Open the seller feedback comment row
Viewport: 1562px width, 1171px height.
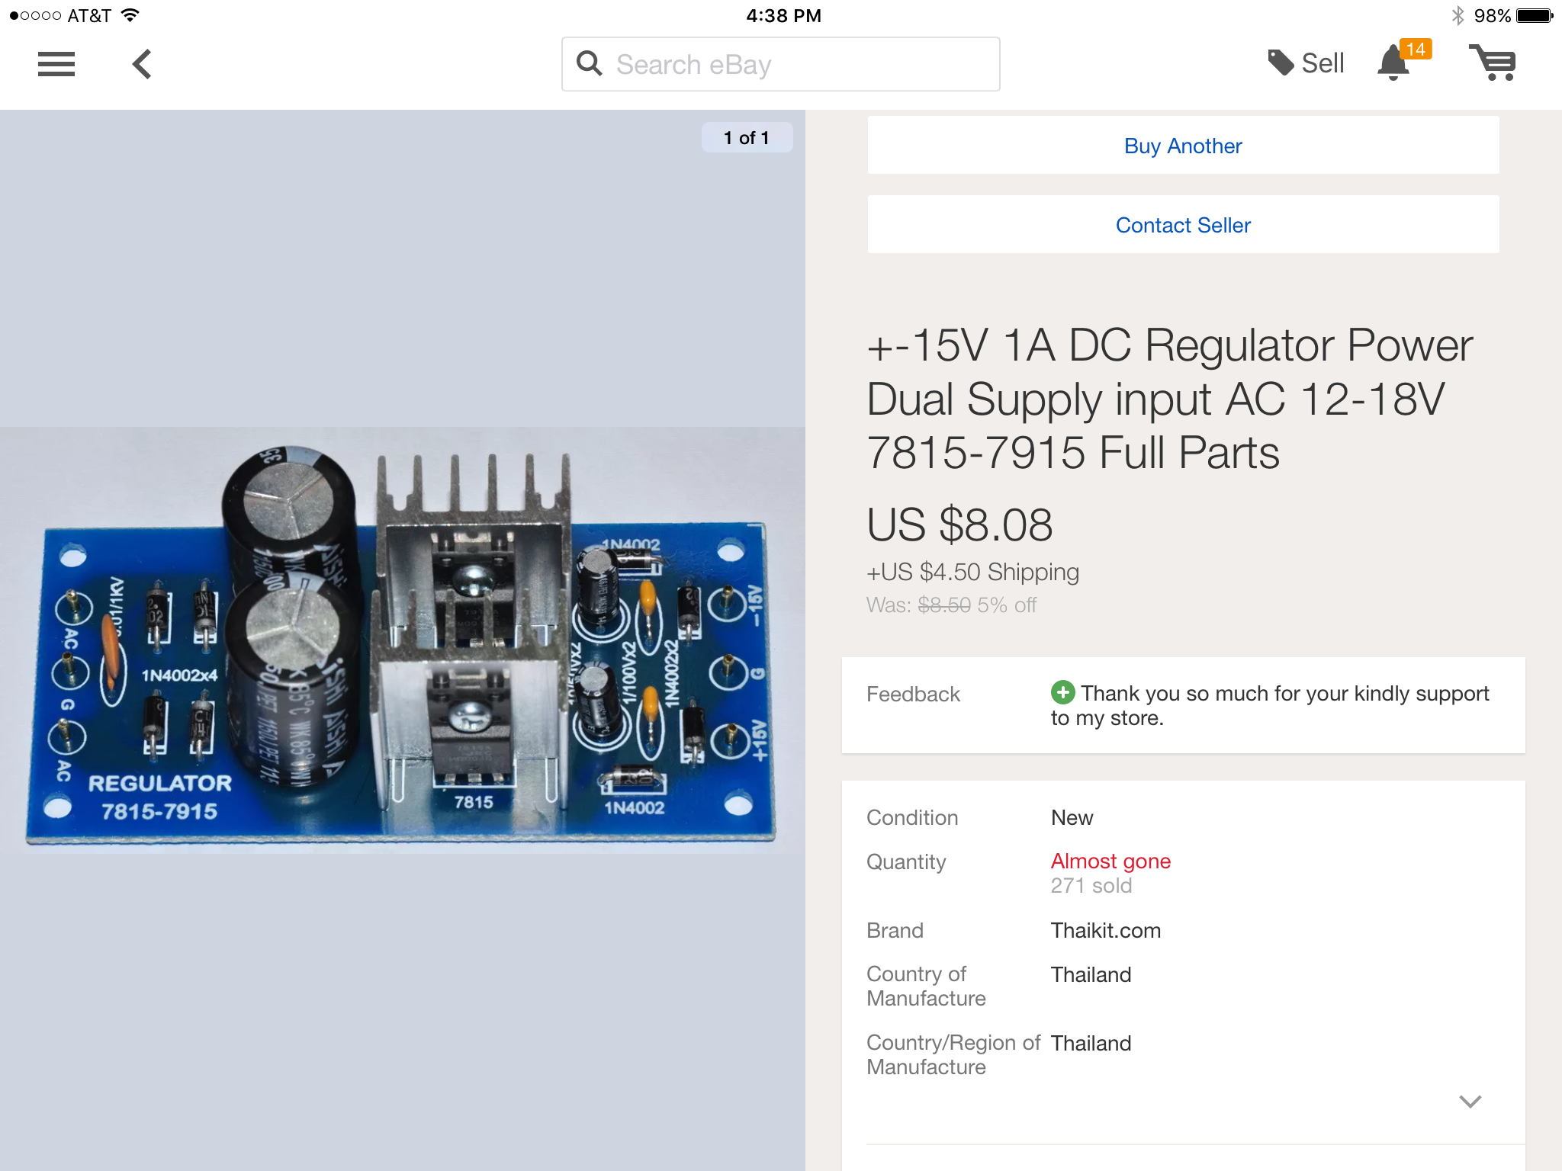(1183, 705)
